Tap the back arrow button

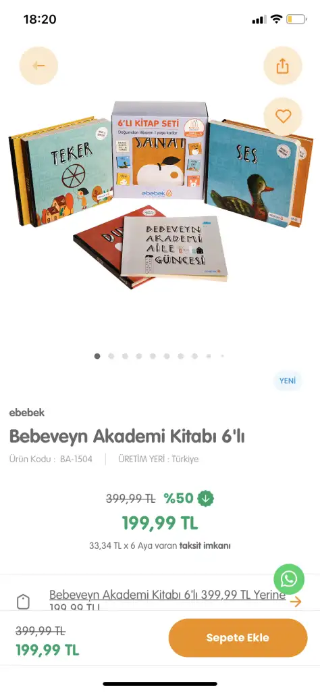coord(38,66)
